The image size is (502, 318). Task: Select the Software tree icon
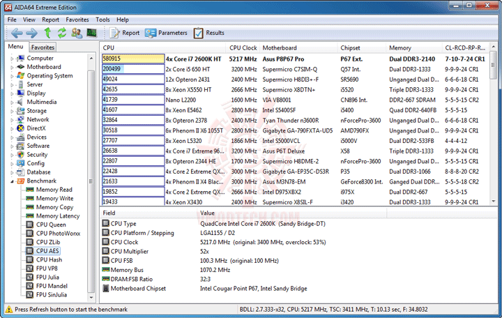21,146
